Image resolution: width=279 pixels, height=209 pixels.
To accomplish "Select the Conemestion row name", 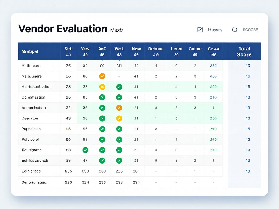I will [34, 97].
